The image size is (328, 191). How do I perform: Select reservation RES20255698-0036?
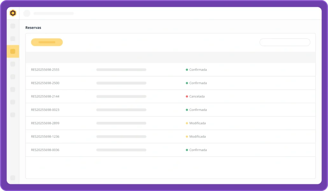point(45,150)
